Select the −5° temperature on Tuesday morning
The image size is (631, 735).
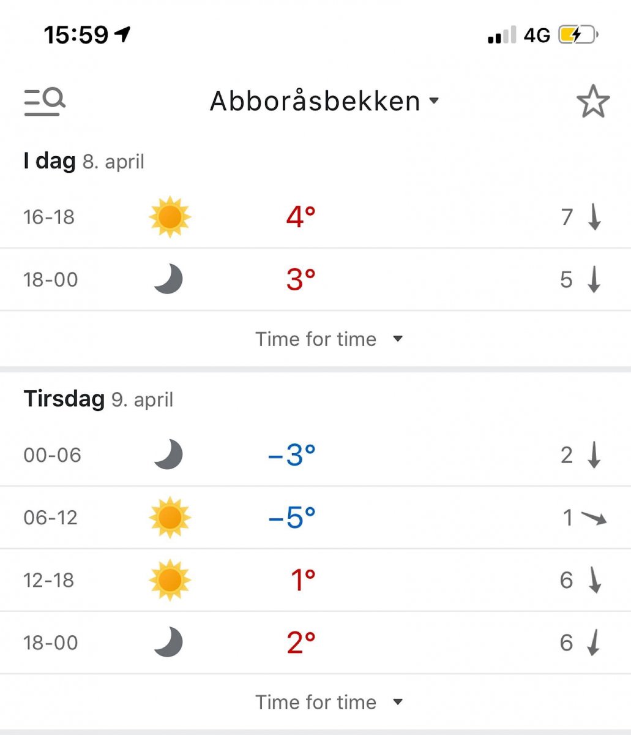[292, 518]
